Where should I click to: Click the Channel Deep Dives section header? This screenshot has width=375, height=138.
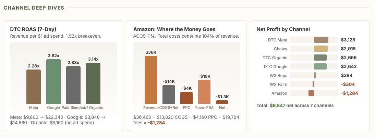(x=34, y=8)
